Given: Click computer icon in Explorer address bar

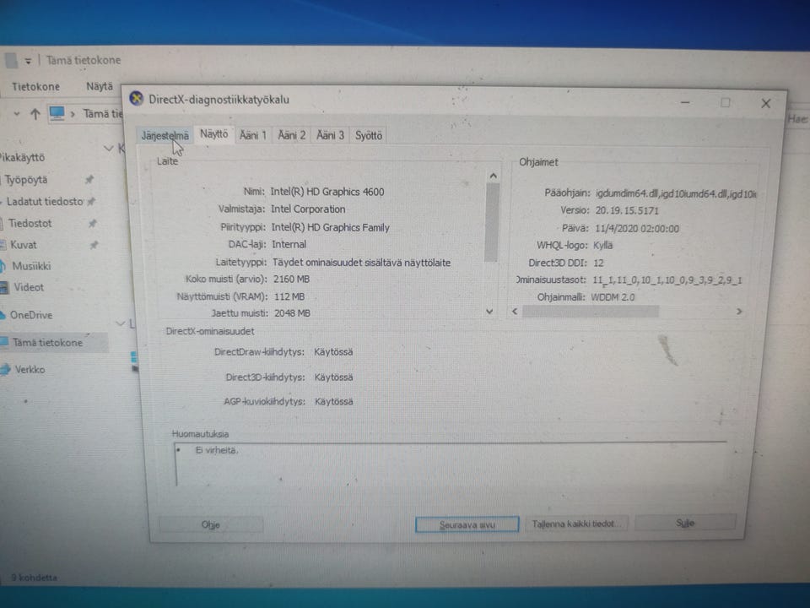Looking at the screenshot, I should coord(57,112).
